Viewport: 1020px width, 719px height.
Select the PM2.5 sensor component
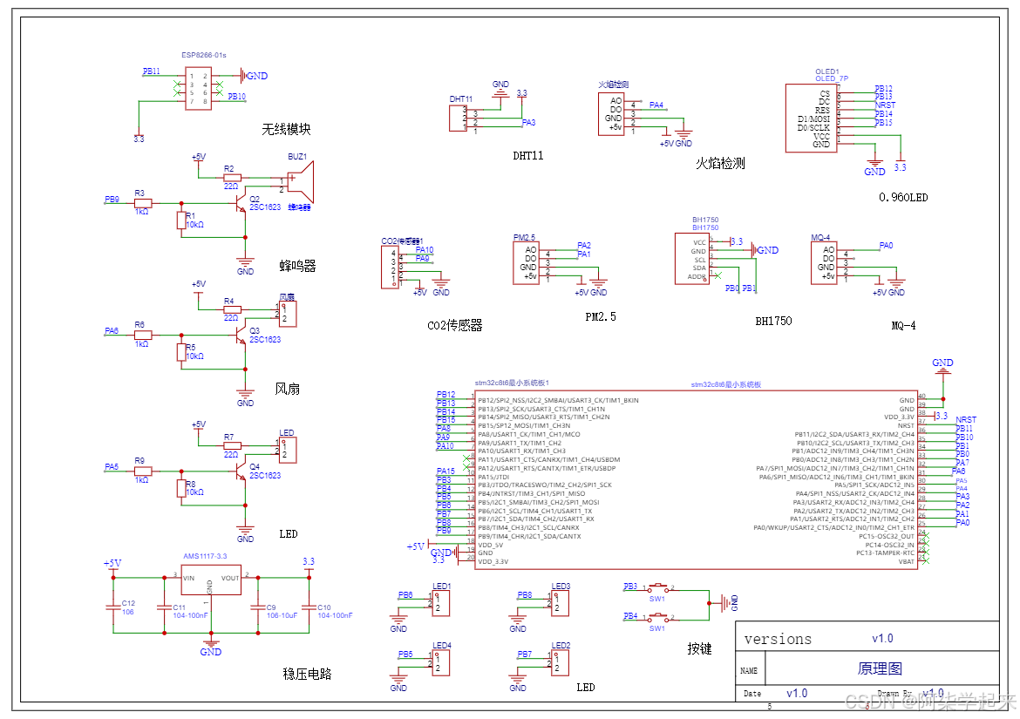coord(526,262)
